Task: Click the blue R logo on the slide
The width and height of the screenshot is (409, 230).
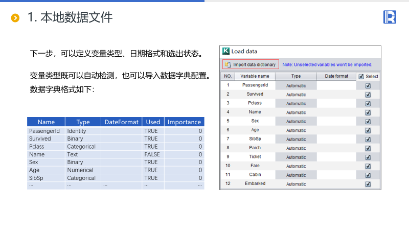Action: [x=390, y=17]
